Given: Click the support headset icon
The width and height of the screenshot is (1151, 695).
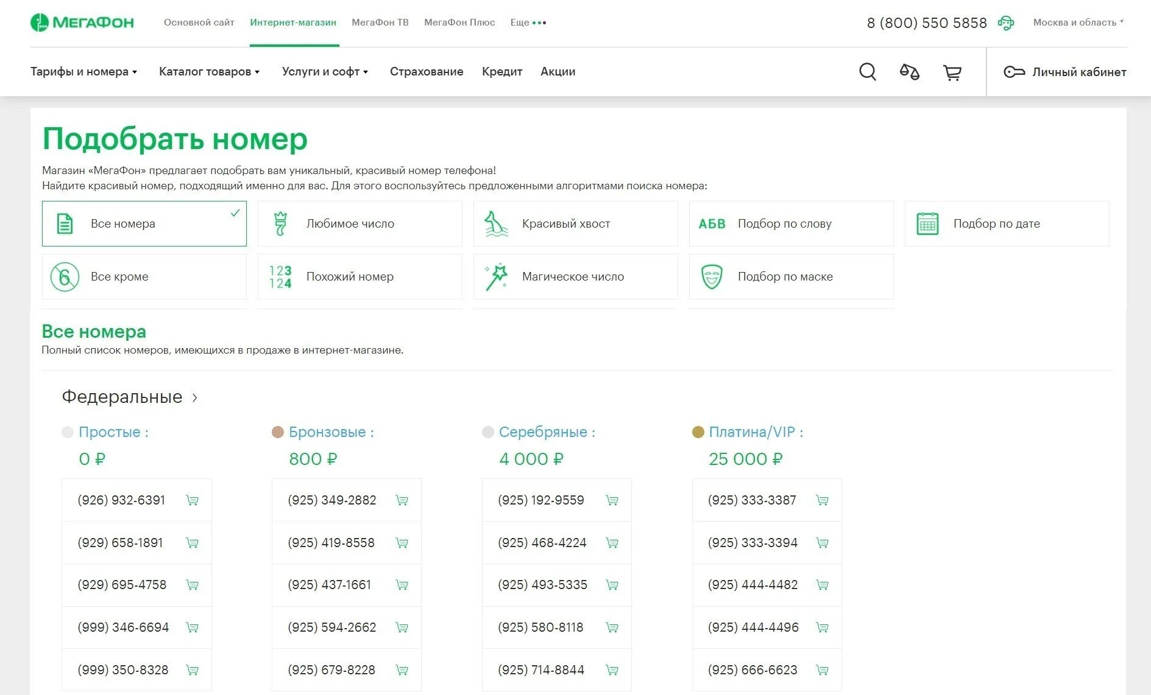Looking at the screenshot, I should tap(1006, 23).
